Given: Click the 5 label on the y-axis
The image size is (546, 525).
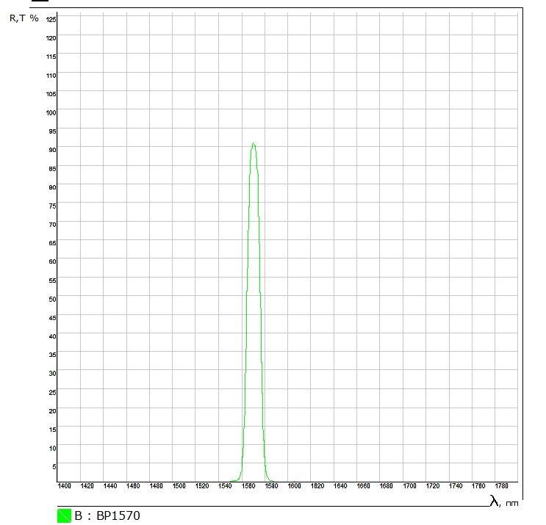Looking at the screenshot, I should 54,466.
